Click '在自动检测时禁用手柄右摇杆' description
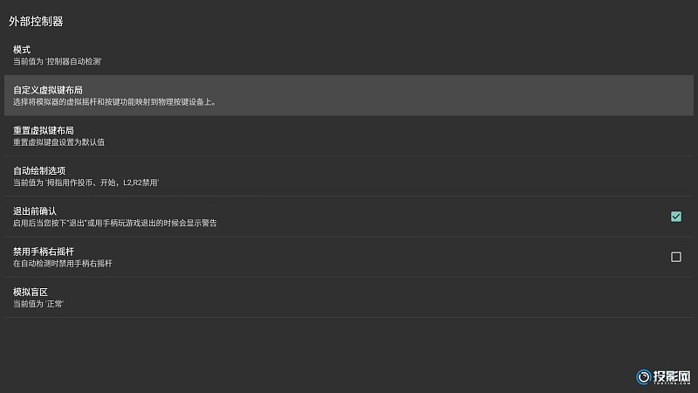This screenshot has height=393, width=698. coord(63,264)
